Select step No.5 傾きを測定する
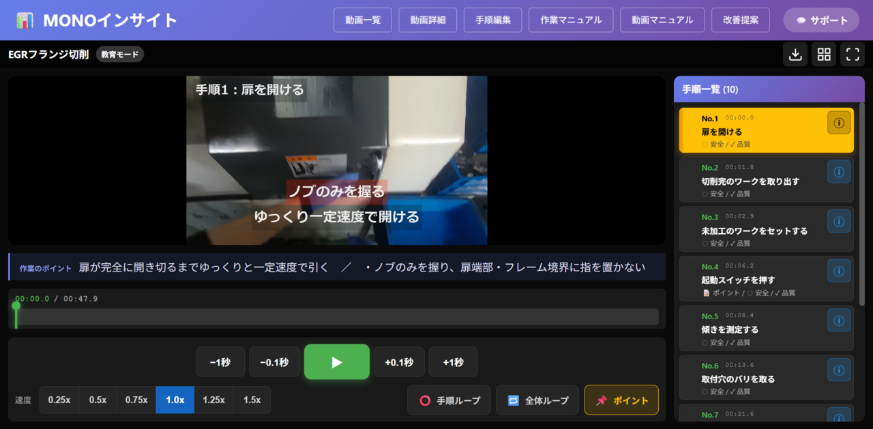The width and height of the screenshot is (873, 429). point(766,328)
